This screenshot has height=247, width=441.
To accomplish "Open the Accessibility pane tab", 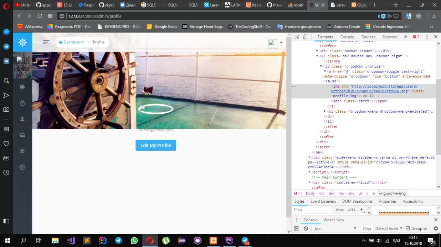I will (x=413, y=201).
